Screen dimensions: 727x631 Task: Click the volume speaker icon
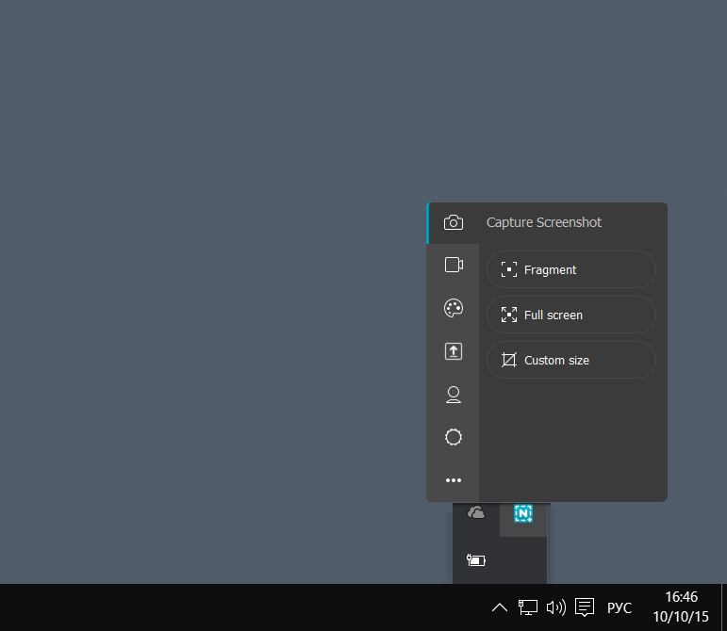click(x=556, y=607)
